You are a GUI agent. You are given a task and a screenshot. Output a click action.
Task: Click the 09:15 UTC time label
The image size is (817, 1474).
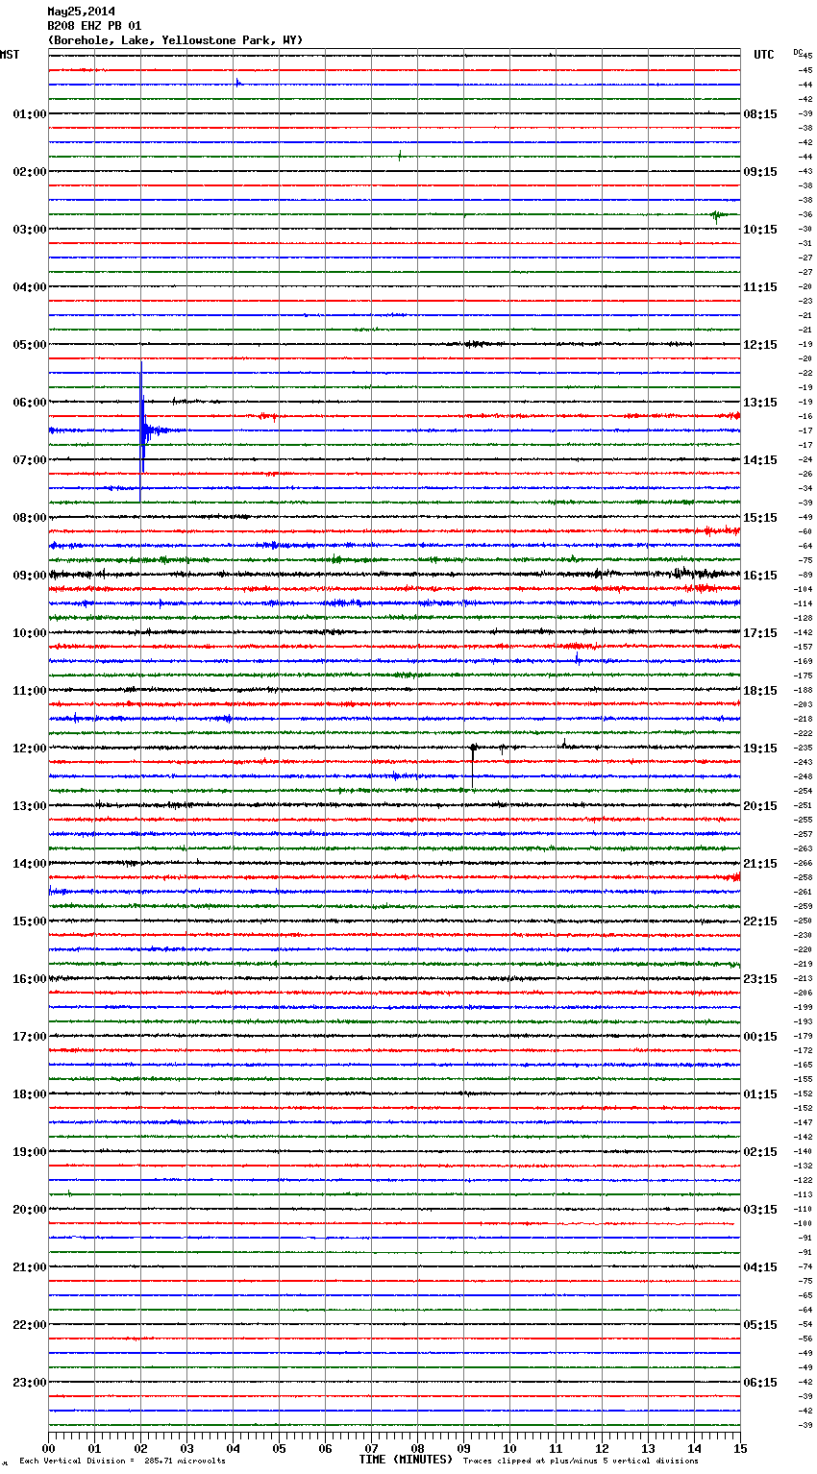click(760, 172)
